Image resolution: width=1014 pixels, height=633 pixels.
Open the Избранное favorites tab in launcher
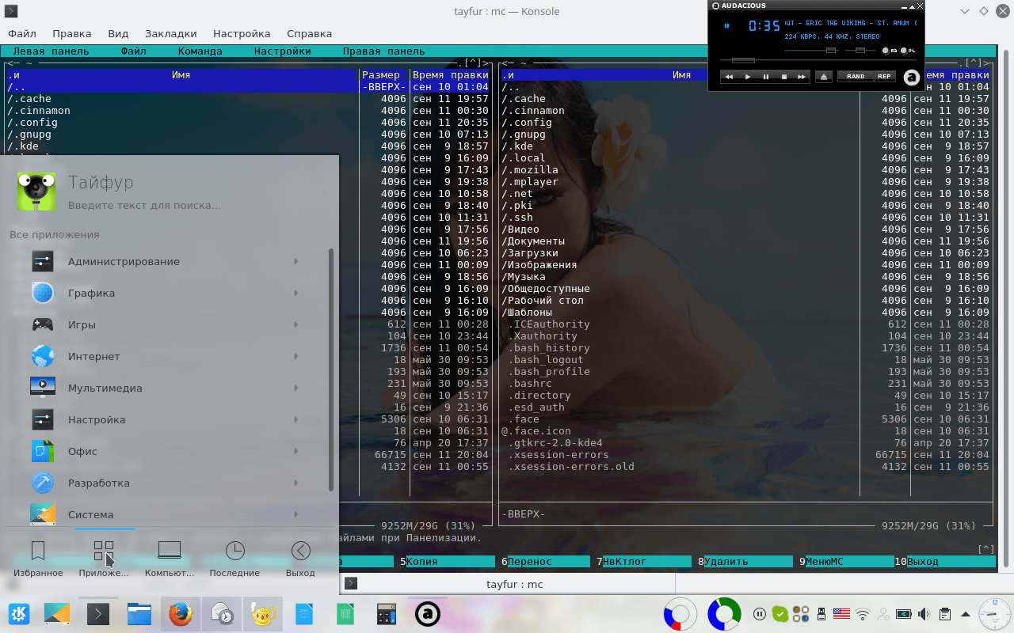(37, 559)
